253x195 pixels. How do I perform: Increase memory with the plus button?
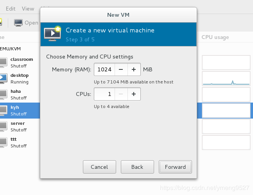[x=134, y=70]
